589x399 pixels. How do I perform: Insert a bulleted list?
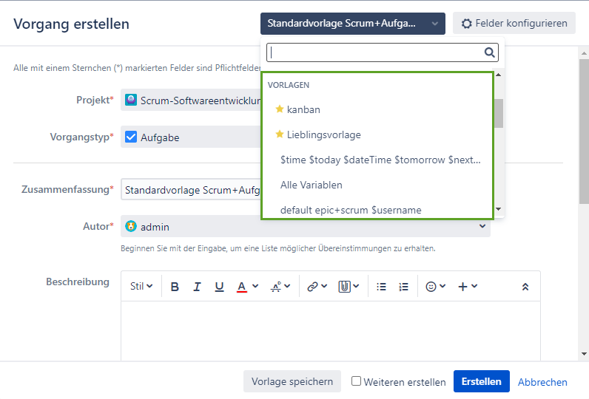[x=382, y=287]
